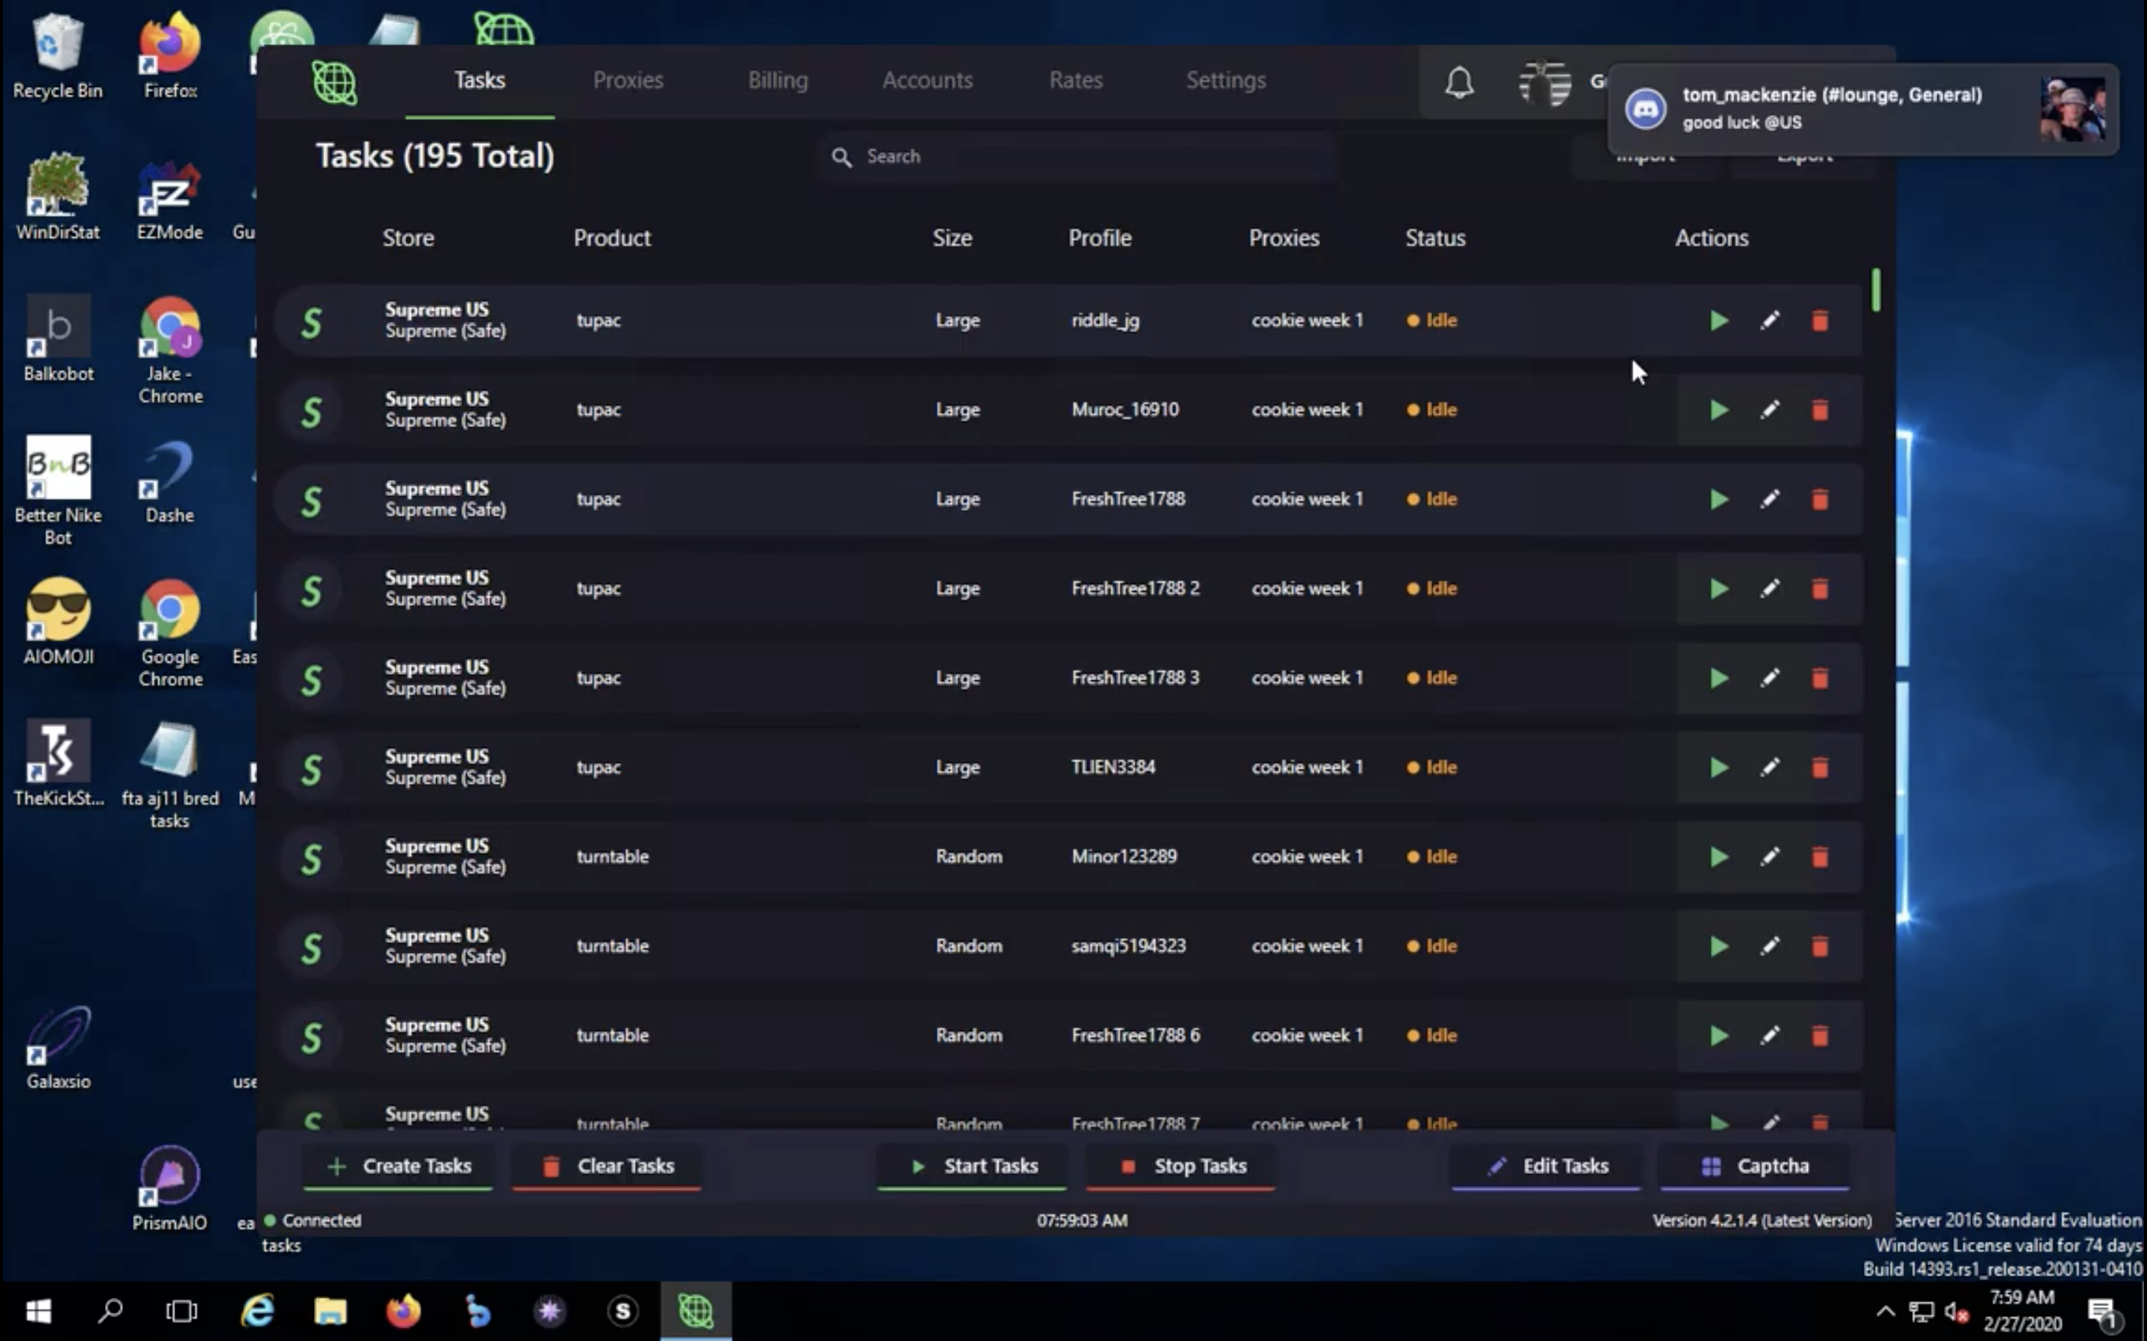The width and height of the screenshot is (2147, 1341).
Task: Click the Create Tasks button
Action: (x=398, y=1166)
